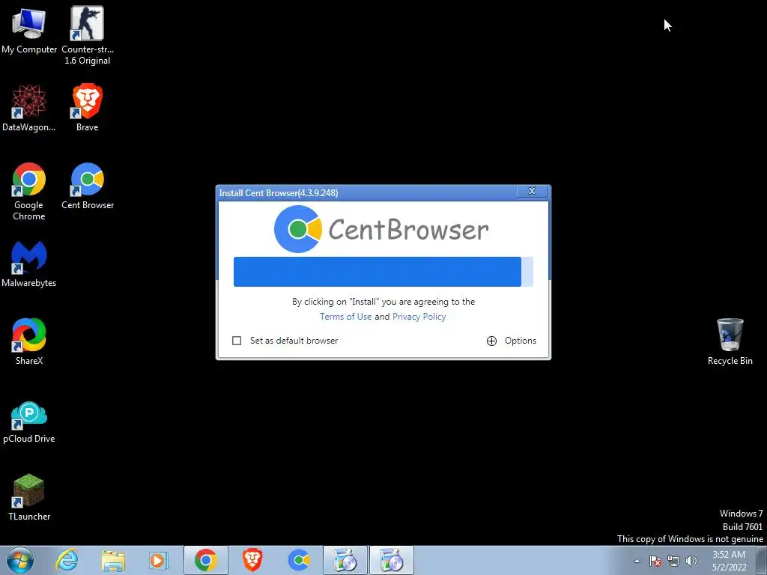Launch Brave from the desktop
Viewport: 767px width, 575px height.
coord(87,108)
